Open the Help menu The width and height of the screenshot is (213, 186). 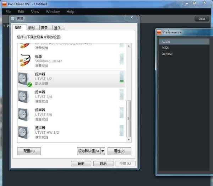click(x=70, y=12)
